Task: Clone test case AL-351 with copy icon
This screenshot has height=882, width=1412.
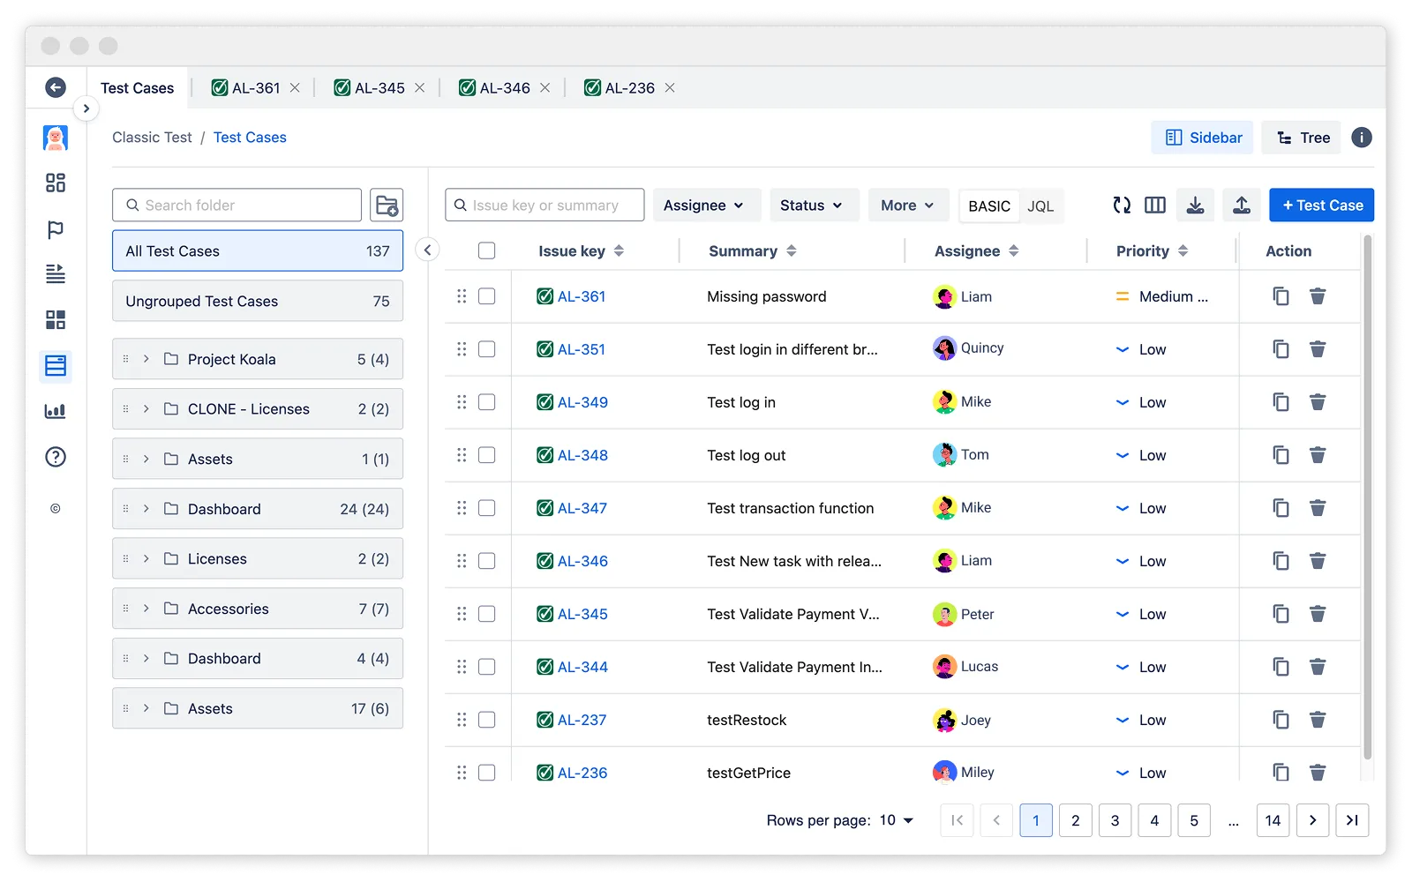Action: [x=1281, y=349]
